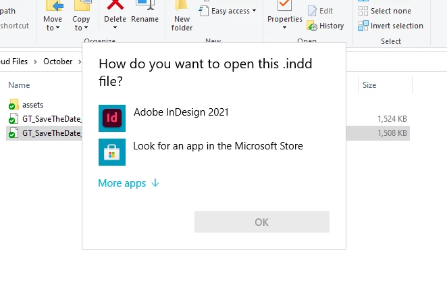The height and width of the screenshot is (284, 447).
Task: Choose Adobe InDesign 2021 app icon
Action: tap(112, 118)
